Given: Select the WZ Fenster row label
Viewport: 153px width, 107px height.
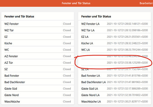Looking at the screenshot, I should tap(12, 24).
